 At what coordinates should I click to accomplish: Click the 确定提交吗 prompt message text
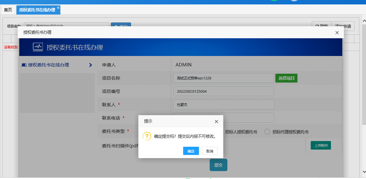[x=185, y=137]
